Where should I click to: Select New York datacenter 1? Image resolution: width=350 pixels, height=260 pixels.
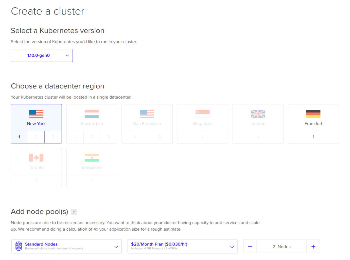pos(19,137)
